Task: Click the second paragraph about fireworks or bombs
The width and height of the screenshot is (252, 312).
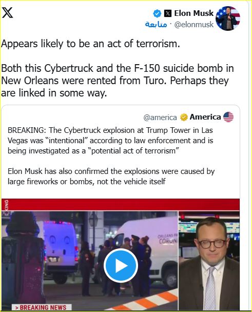Action: [111, 177]
